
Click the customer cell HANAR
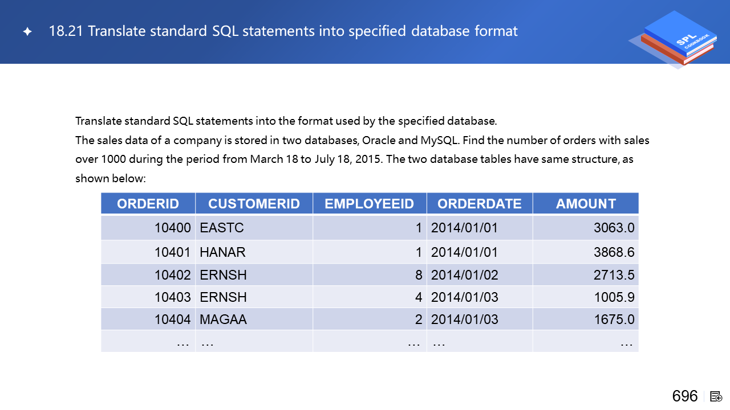[x=223, y=252]
